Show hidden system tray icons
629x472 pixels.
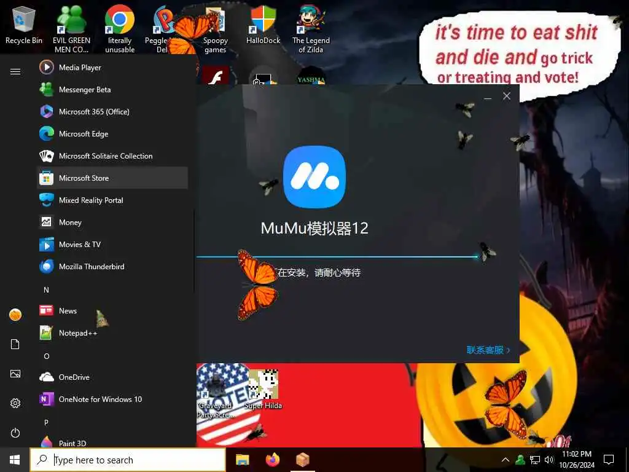point(506,460)
